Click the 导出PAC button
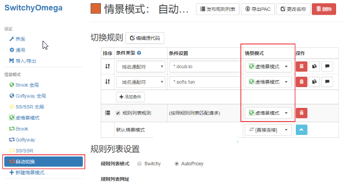 (258, 9)
